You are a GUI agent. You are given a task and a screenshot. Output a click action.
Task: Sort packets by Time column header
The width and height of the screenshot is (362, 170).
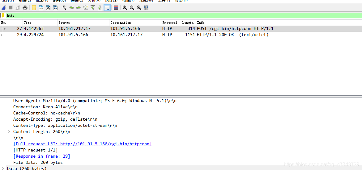(x=40, y=23)
